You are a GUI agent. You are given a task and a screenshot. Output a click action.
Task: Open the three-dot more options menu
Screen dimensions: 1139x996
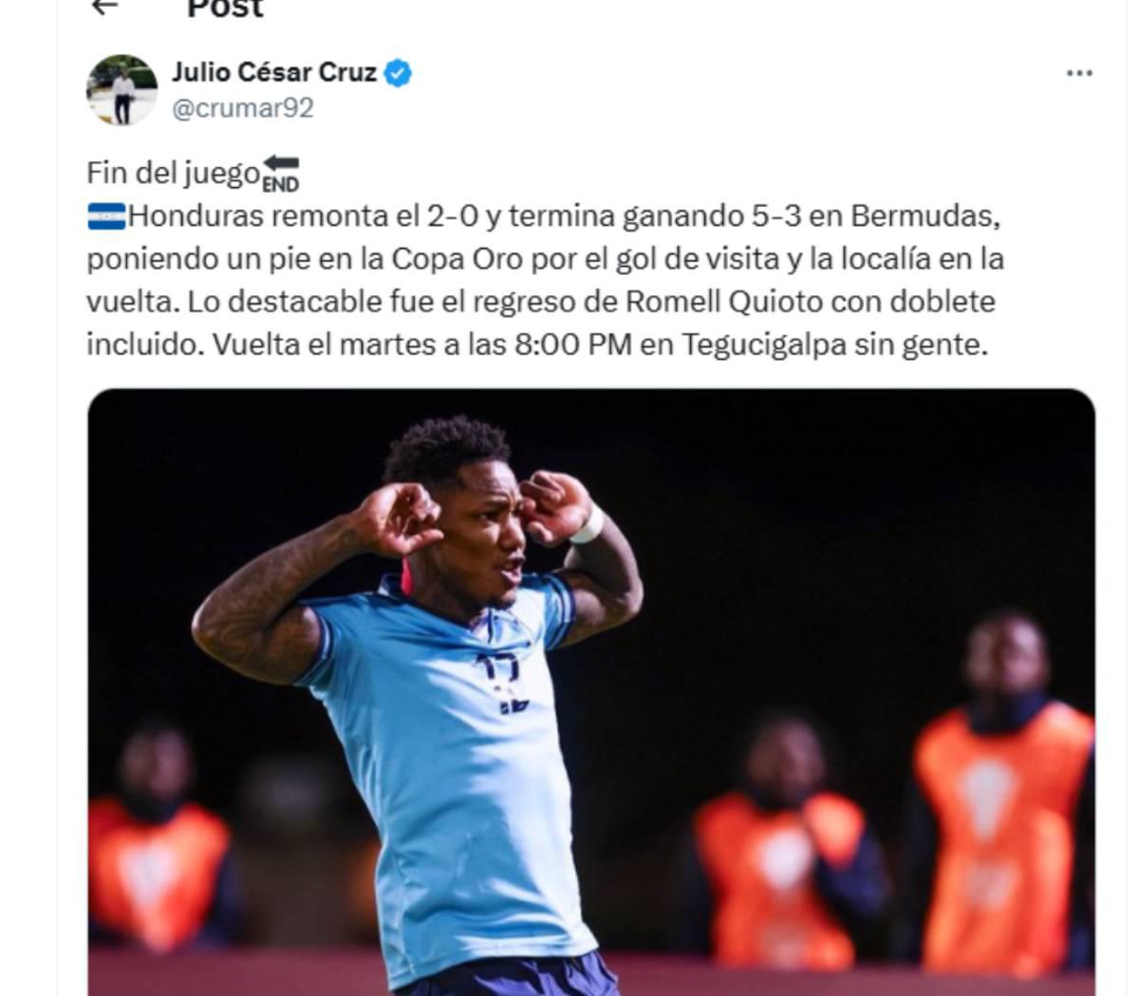[x=1079, y=73]
